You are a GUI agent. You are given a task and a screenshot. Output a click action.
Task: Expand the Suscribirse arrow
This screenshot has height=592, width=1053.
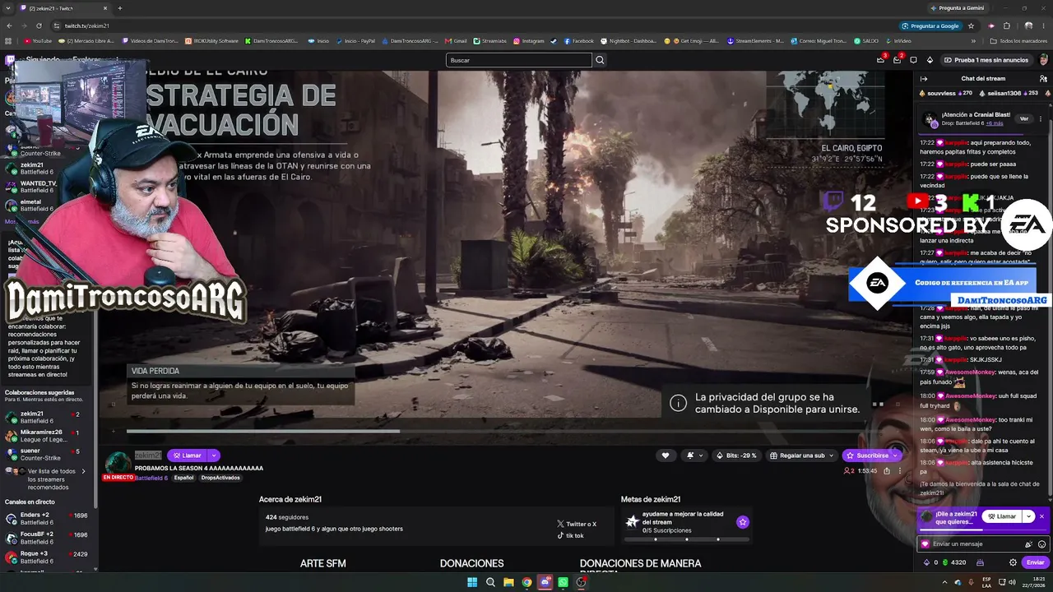click(x=895, y=456)
